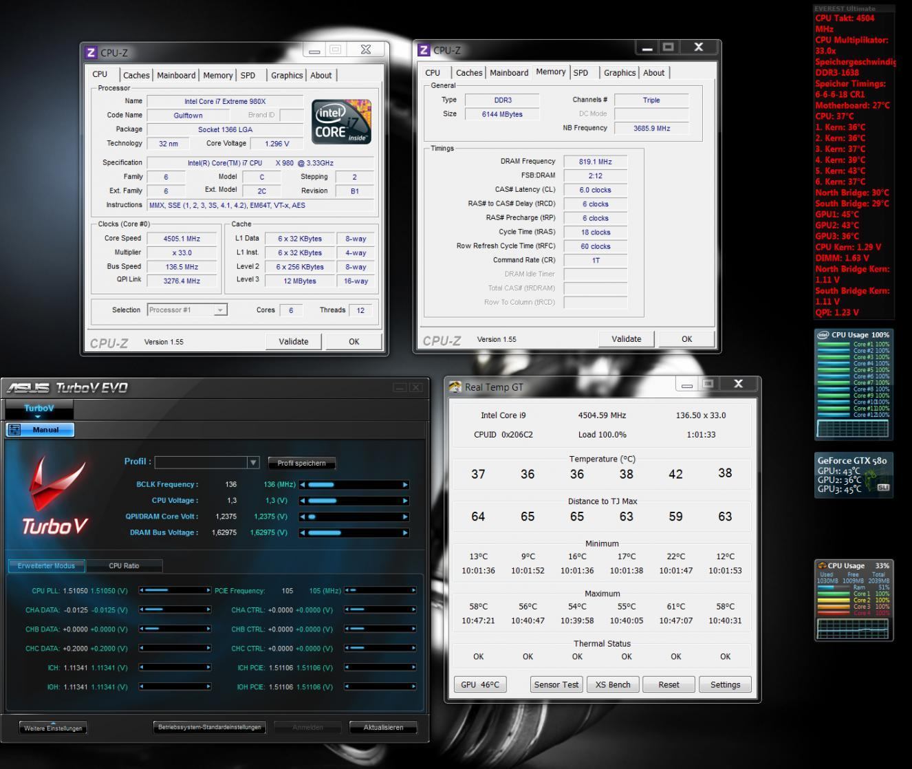Viewport: 912px width, 769px height.
Task: Increase DRAM Bus Voltage with right arrow
Action: pos(405,532)
